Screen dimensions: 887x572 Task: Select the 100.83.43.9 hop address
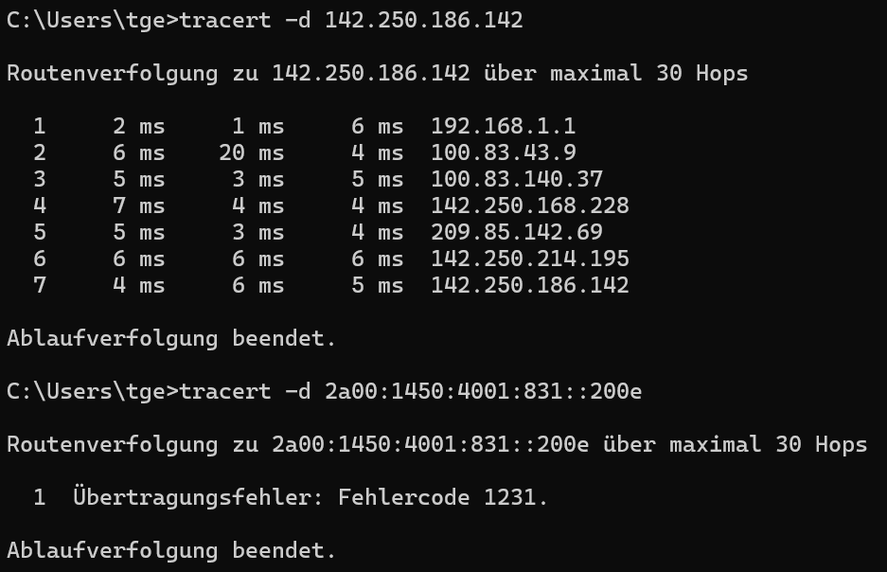click(503, 152)
